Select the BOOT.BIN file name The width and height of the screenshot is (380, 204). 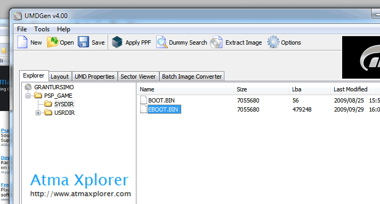coord(161,100)
